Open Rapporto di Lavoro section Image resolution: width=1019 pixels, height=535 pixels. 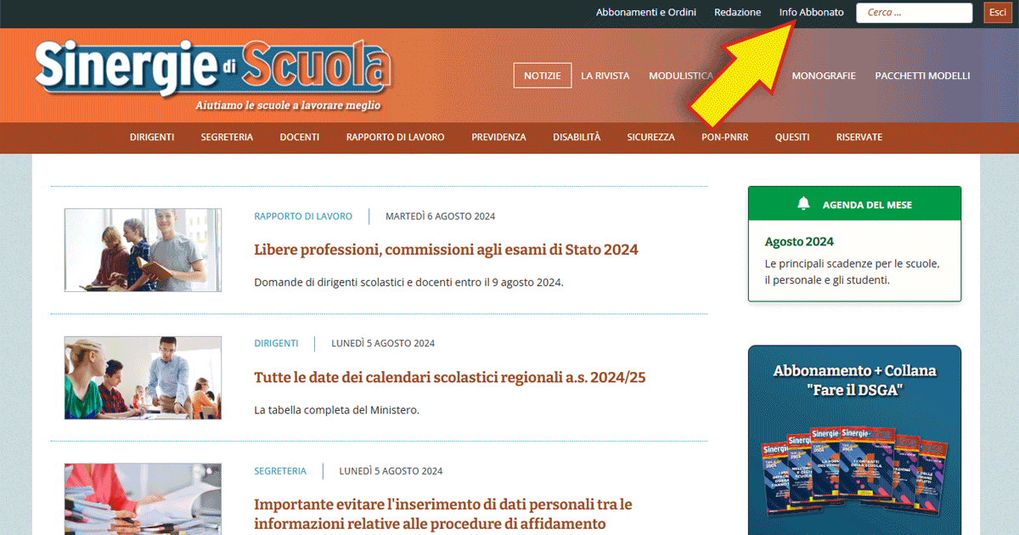click(395, 137)
